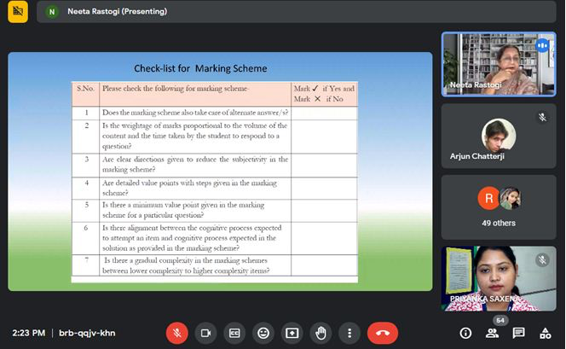Image resolution: width=566 pixels, height=349 pixels.
Task: Open the chat with everyone panel
Action: tap(518, 333)
